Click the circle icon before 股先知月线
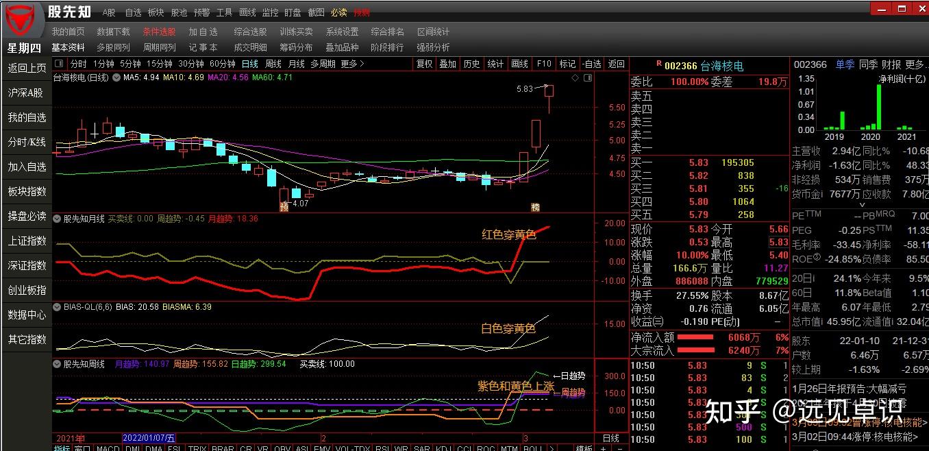Screen dimensions: 929x451 (x=58, y=219)
